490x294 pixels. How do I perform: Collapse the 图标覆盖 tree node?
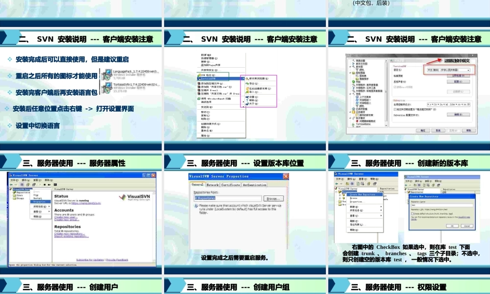pos(350,73)
